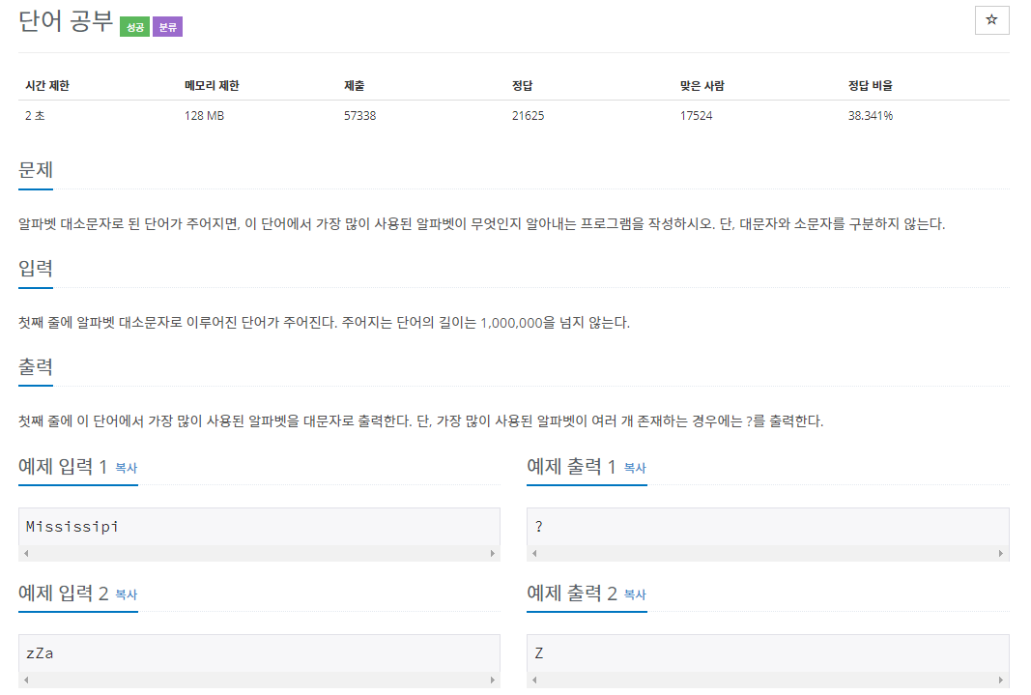
Task: Click the right scroll arrow under zZa
Action: (x=493, y=680)
